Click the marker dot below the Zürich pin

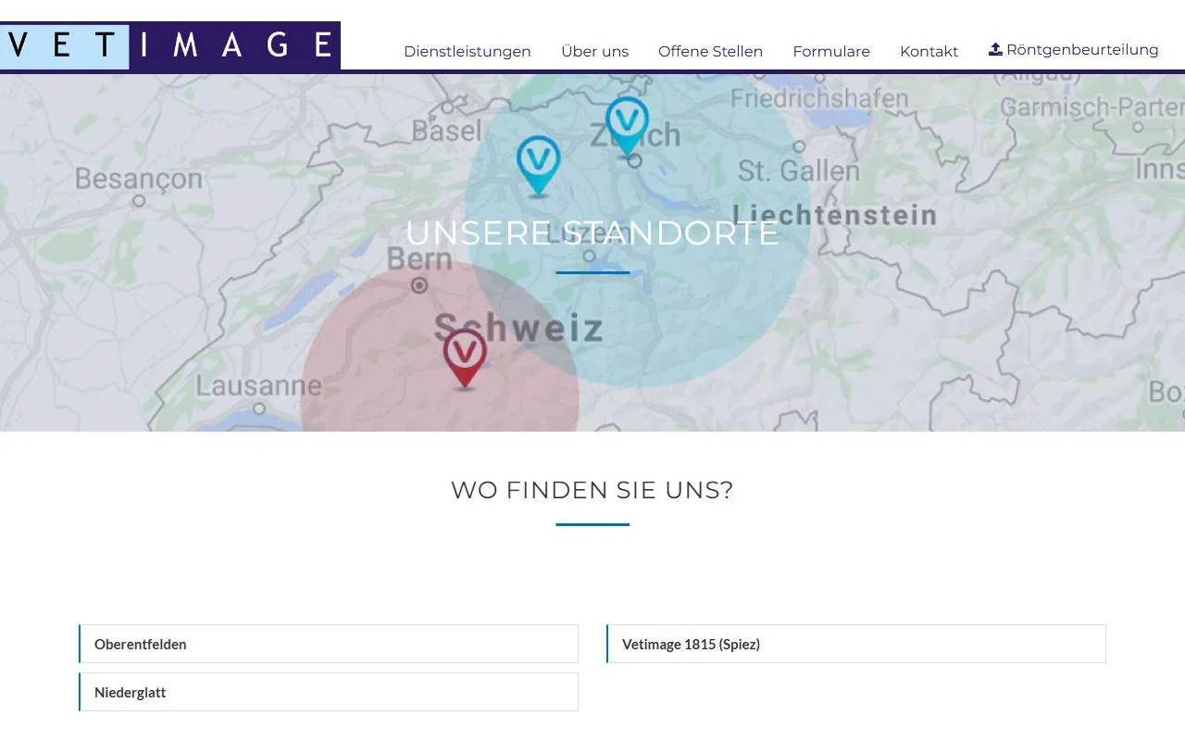click(x=633, y=160)
